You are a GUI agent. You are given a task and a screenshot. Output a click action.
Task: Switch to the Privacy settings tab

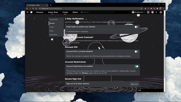click(56, 27)
